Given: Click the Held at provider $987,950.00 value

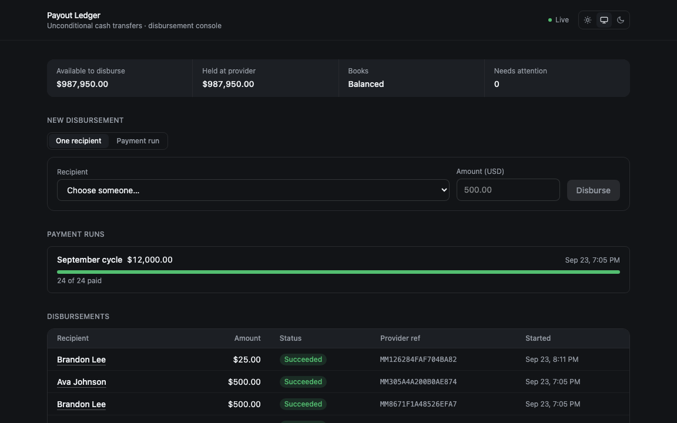Looking at the screenshot, I should pos(228,84).
